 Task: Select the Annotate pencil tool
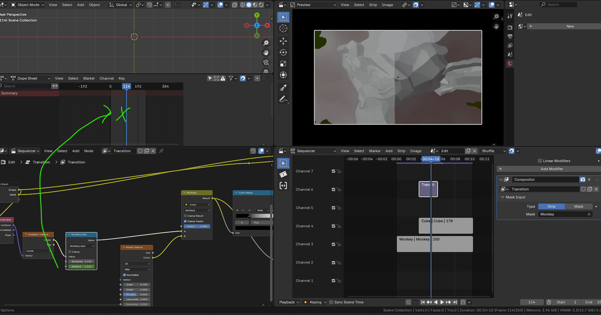(x=283, y=99)
